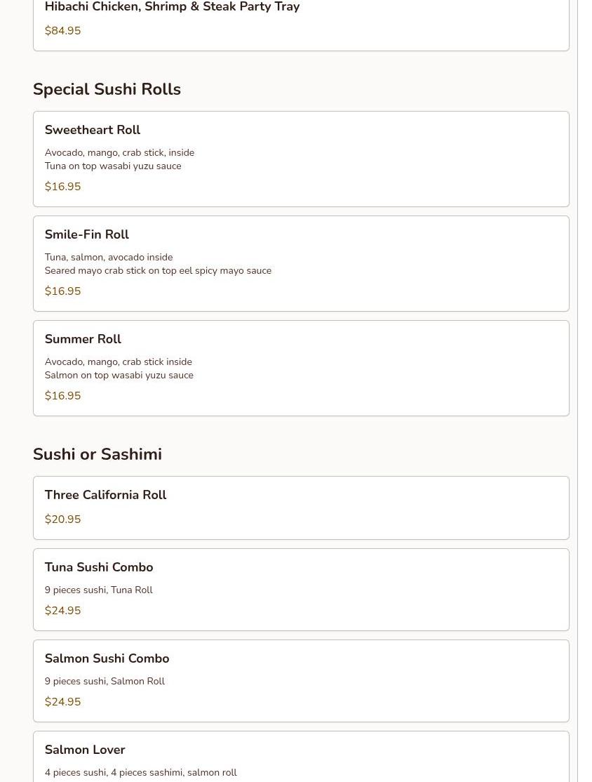
Task: Click the Sweetheart Roll's $16.95 price
Action: [62, 187]
